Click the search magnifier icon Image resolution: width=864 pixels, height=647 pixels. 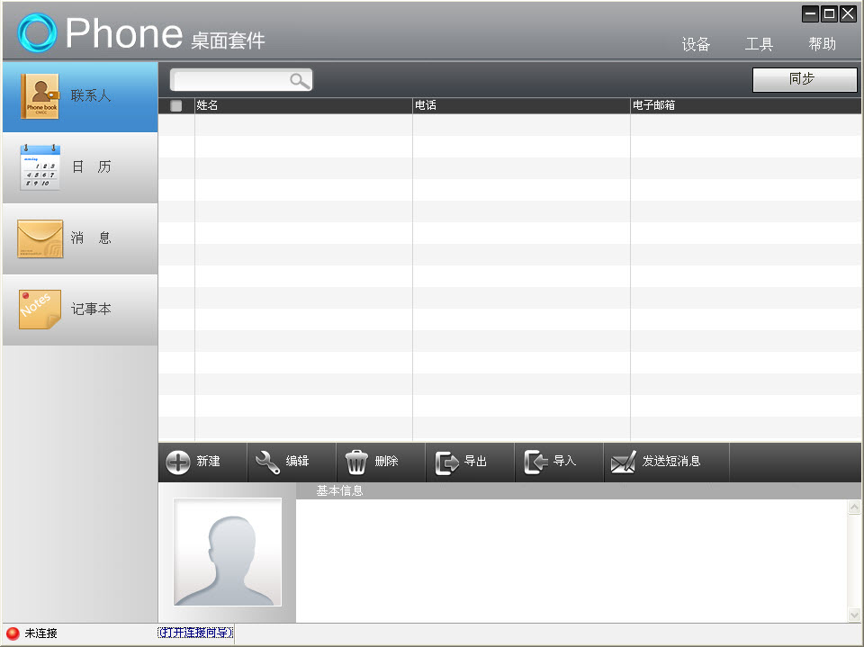(x=300, y=79)
